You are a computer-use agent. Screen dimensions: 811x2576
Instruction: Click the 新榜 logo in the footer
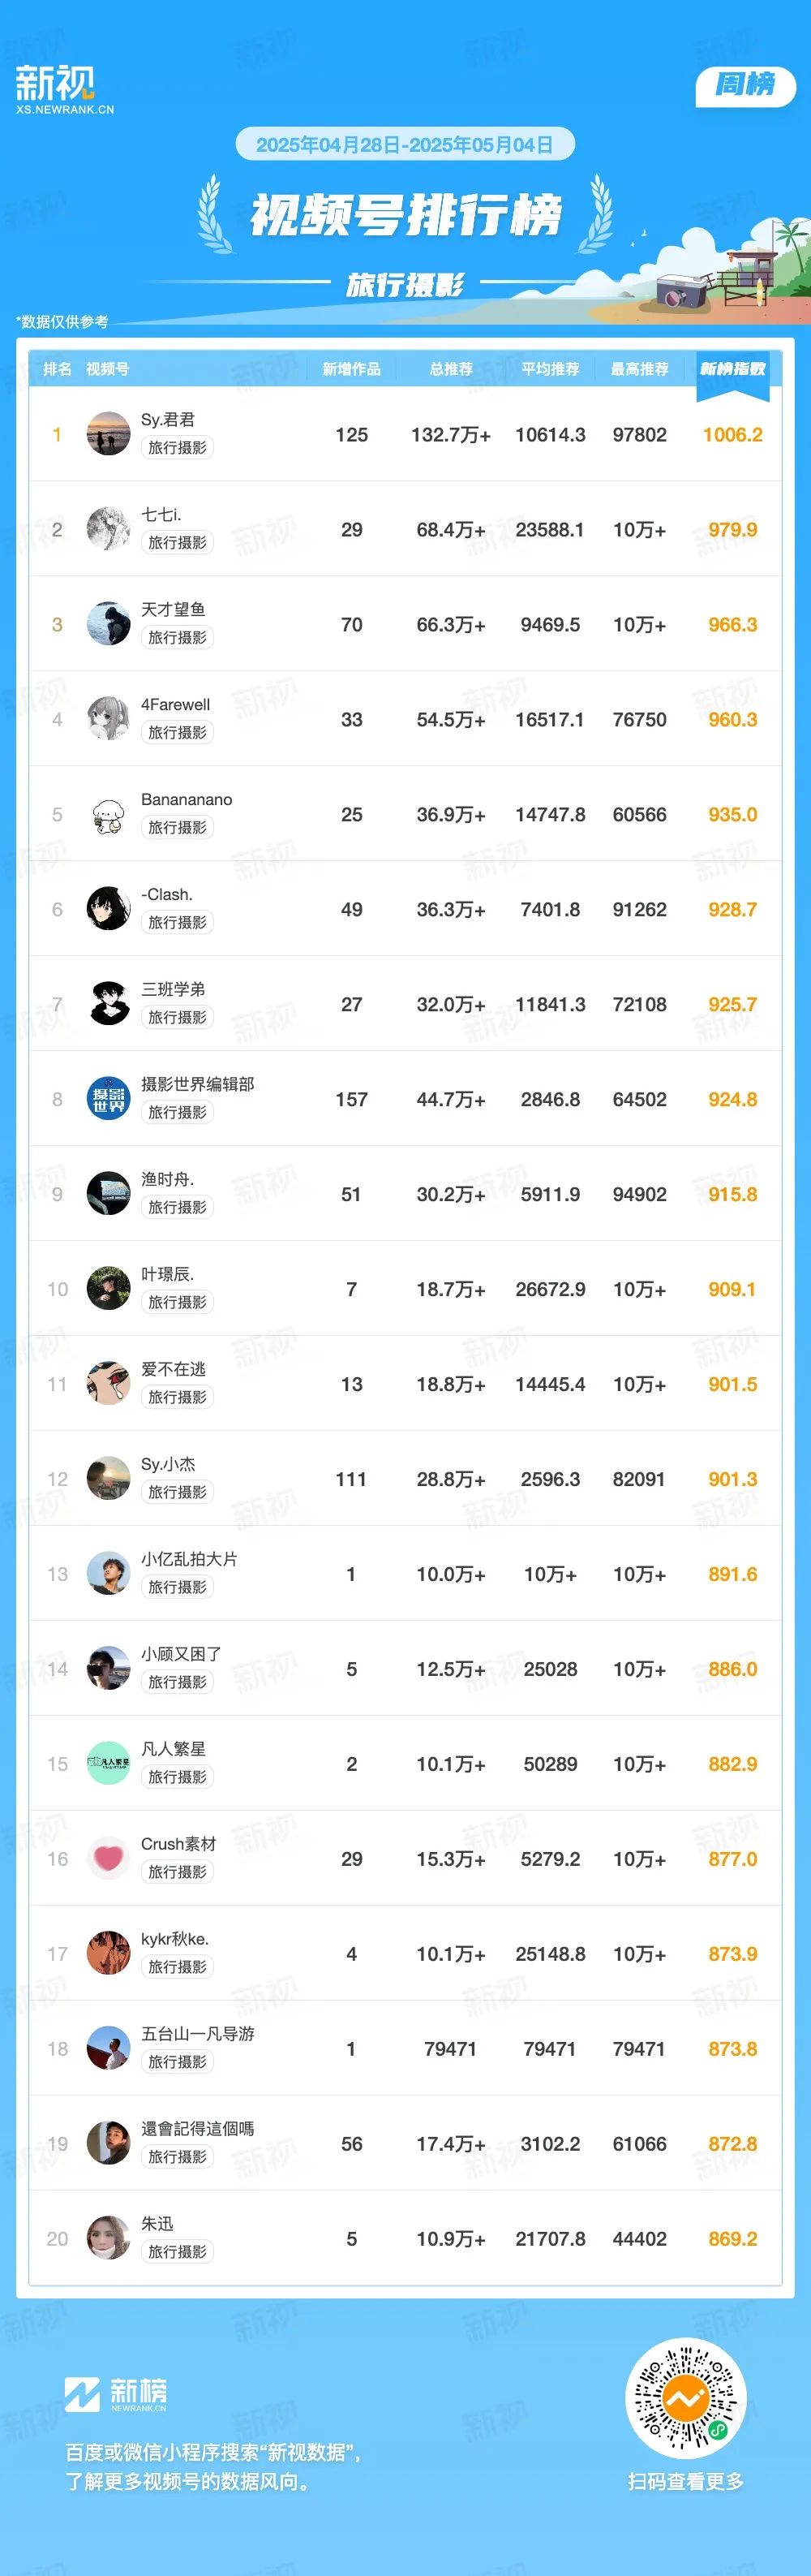coord(116,2394)
